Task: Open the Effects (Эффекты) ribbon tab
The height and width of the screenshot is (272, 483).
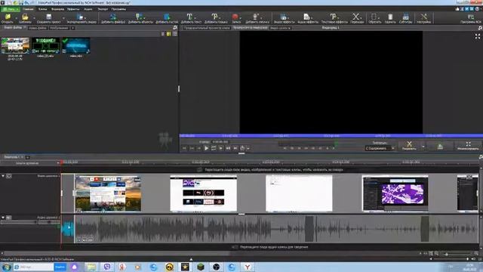Action: (74, 9)
